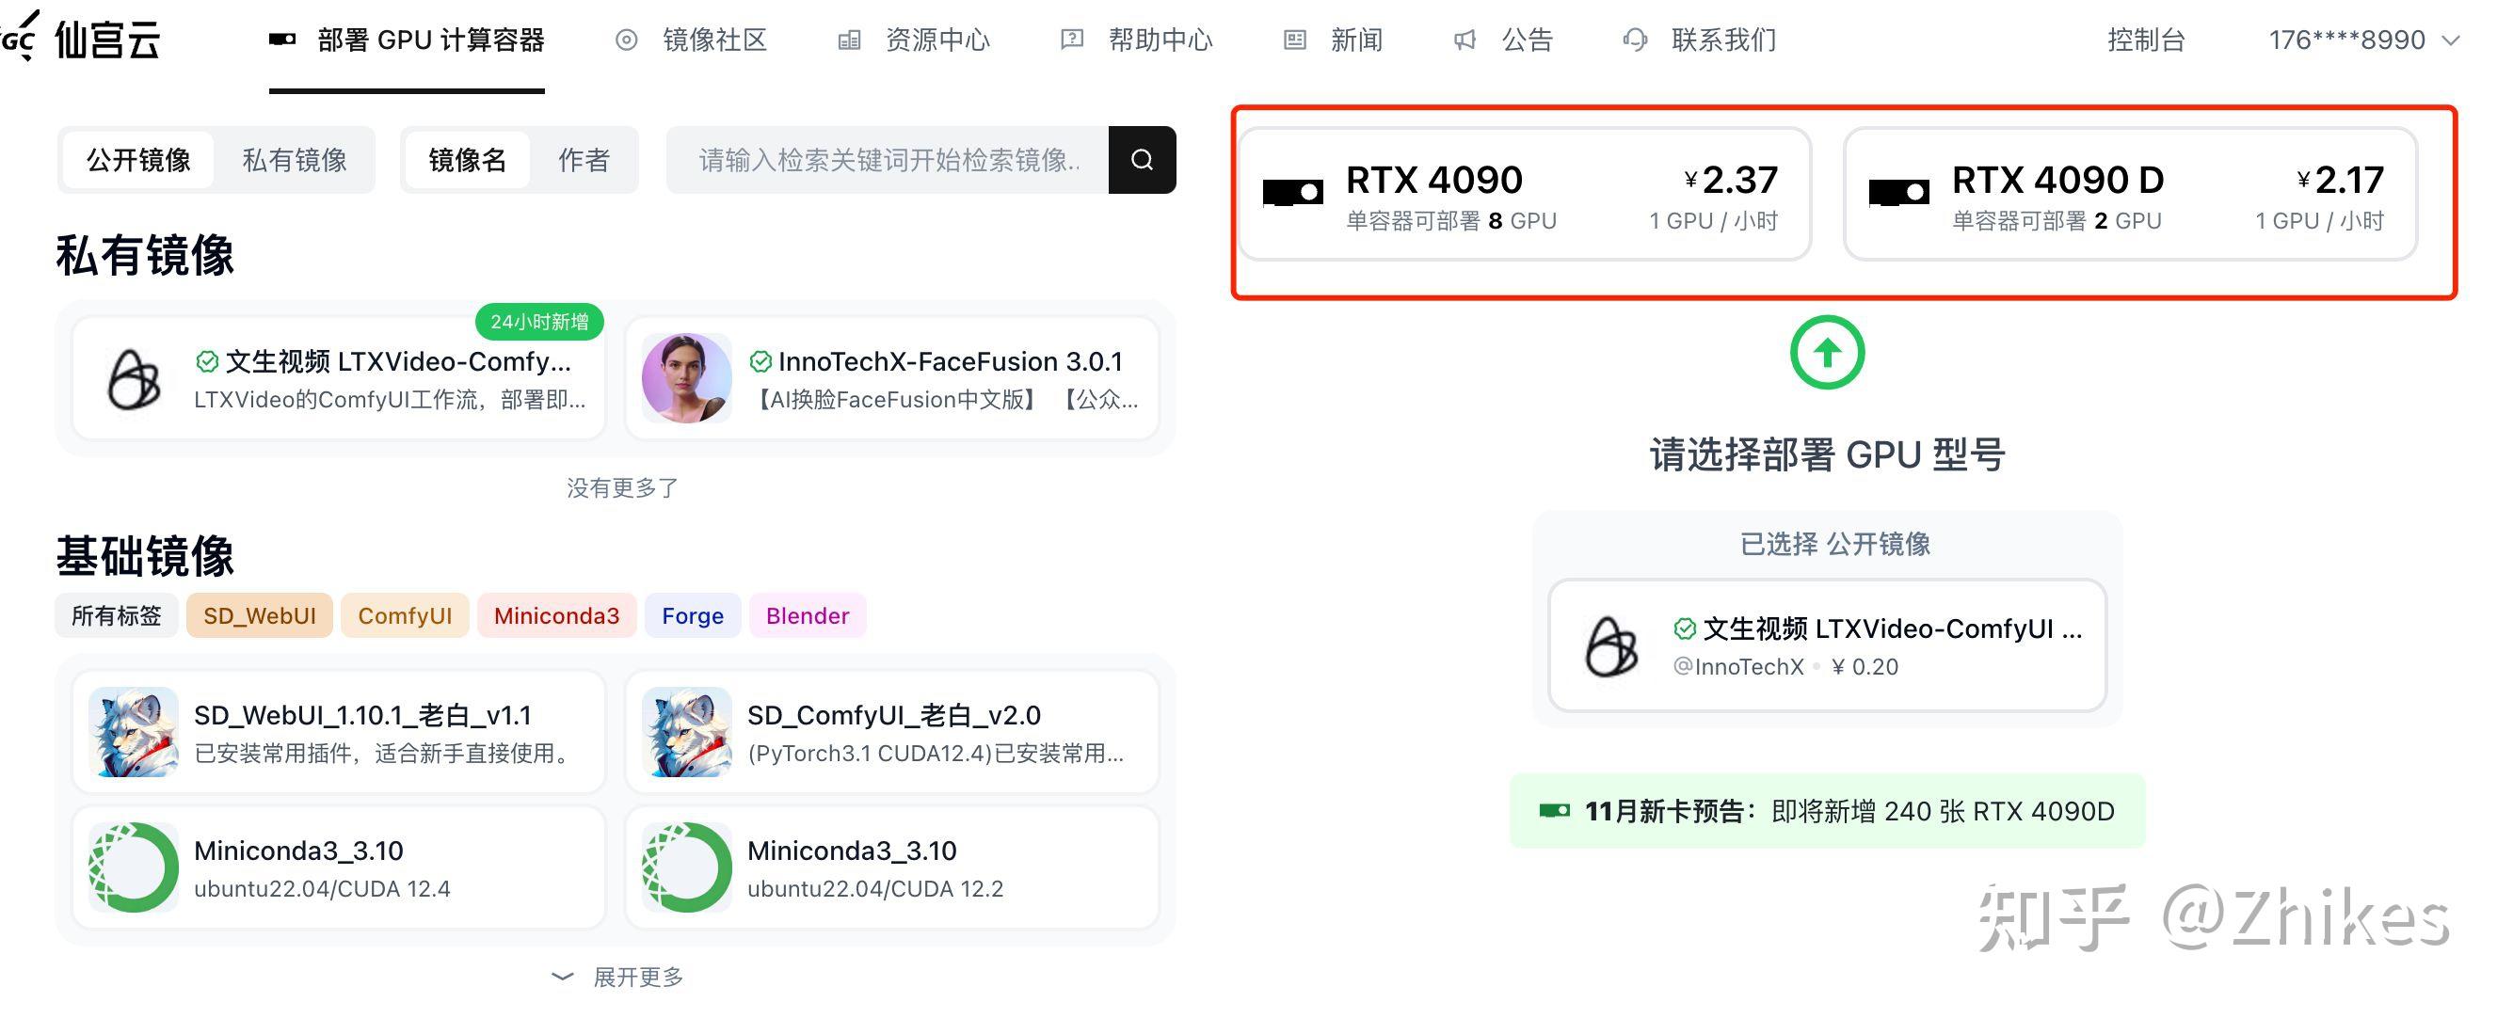The width and height of the screenshot is (2513, 1018).
Task: Click the 24小时新增 badge
Action: pyautogui.click(x=539, y=322)
